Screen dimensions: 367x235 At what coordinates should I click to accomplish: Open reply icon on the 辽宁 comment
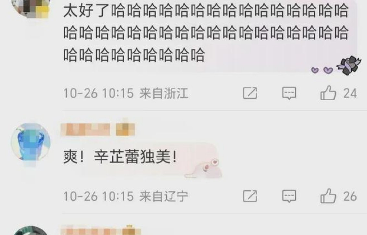[289, 196]
